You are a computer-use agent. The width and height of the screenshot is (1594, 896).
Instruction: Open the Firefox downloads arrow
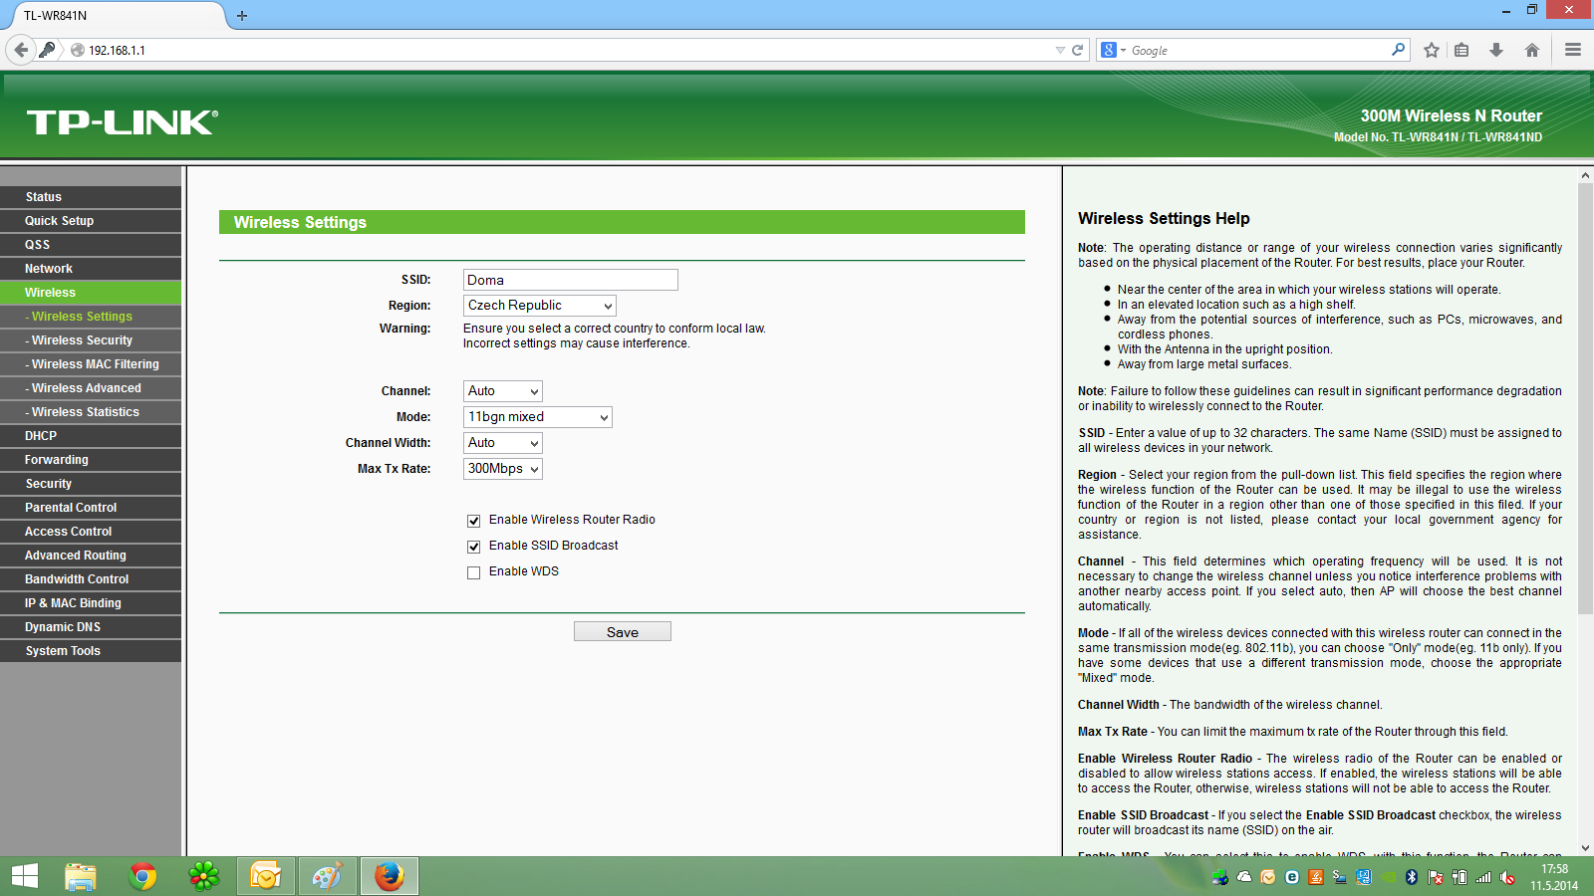(1495, 50)
